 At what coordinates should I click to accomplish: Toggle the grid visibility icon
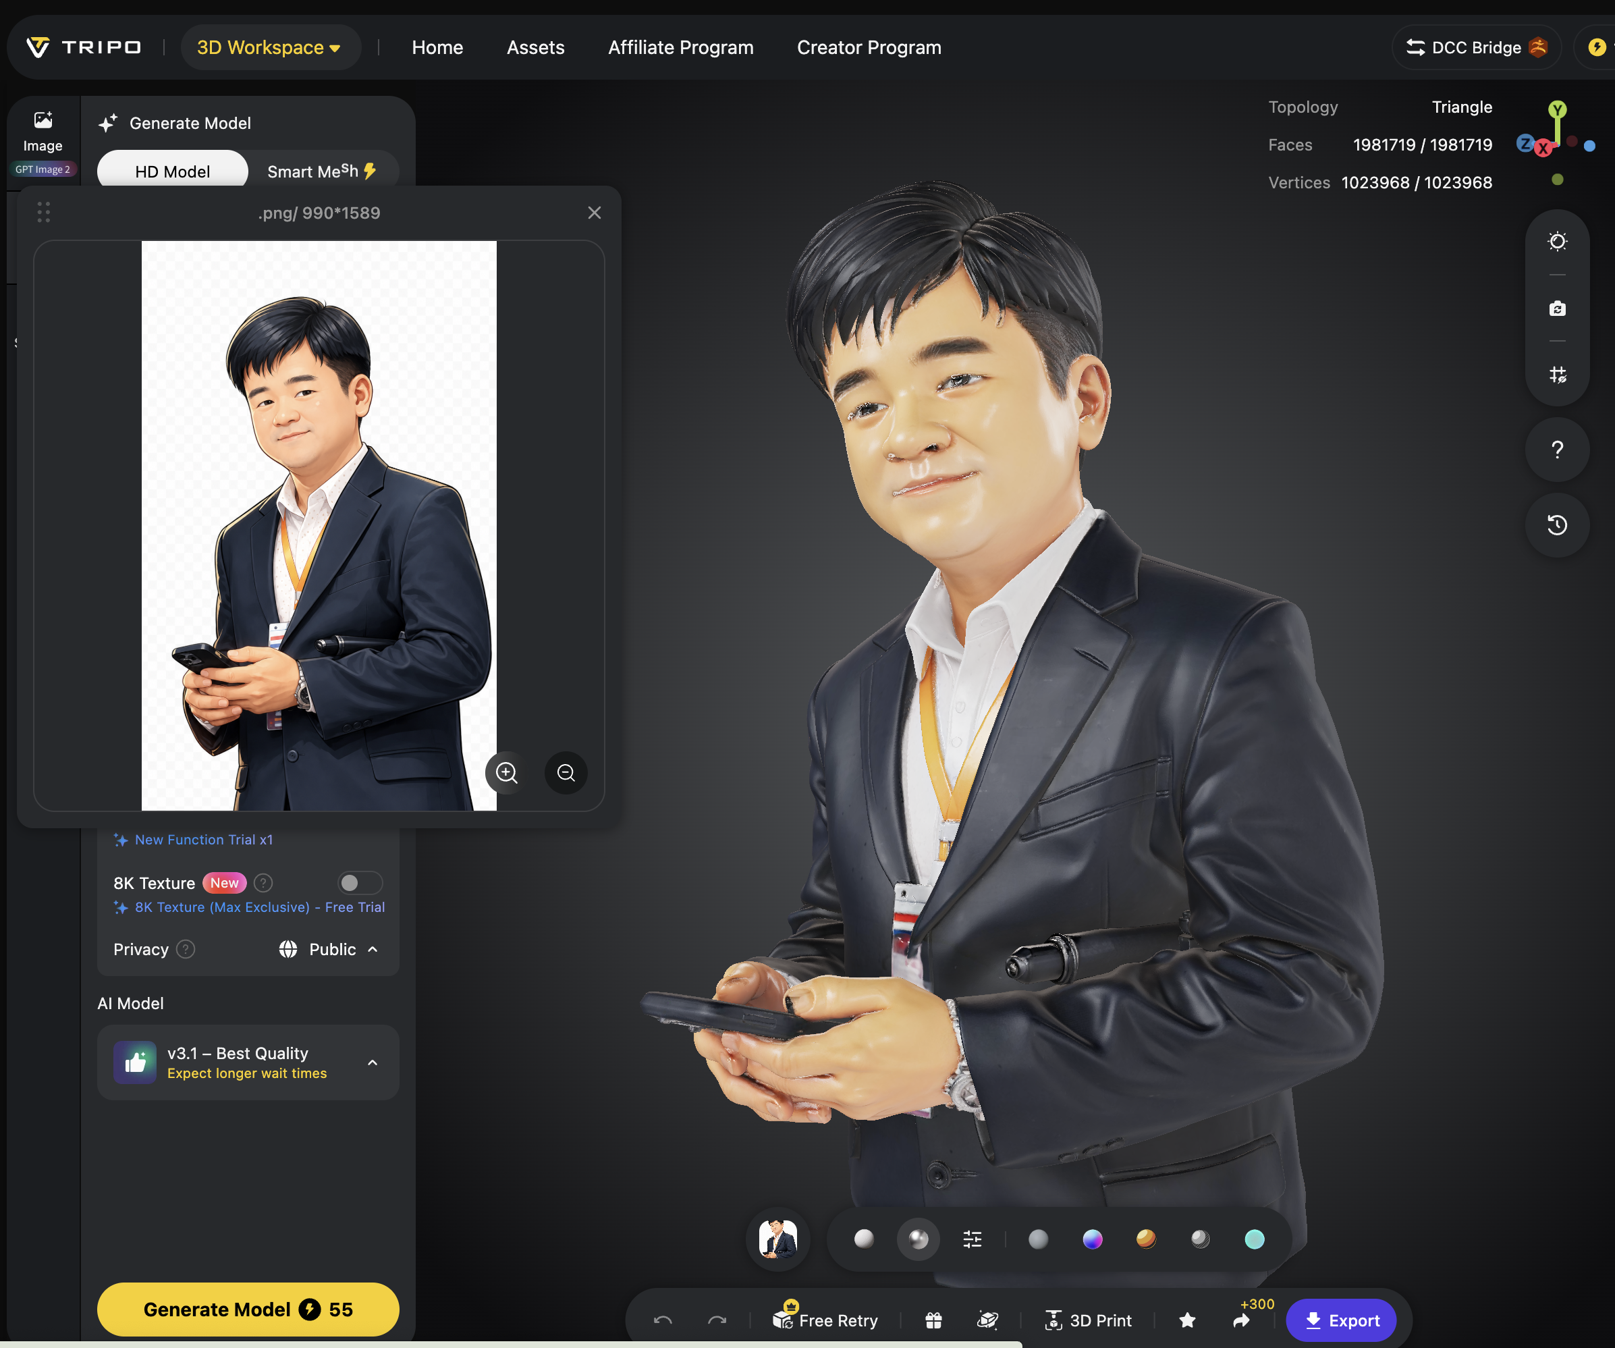pyautogui.click(x=1558, y=375)
